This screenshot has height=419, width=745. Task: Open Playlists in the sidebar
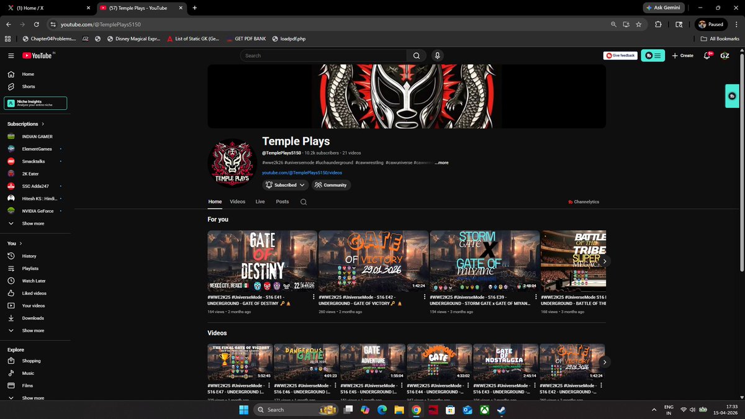pyautogui.click(x=30, y=268)
